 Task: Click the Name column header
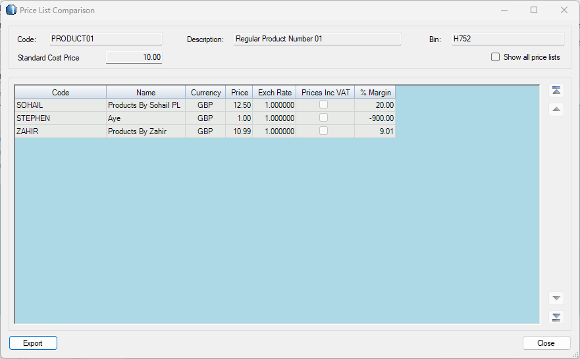click(145, 93)
